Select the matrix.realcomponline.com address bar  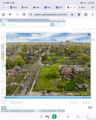coord(51,14)
